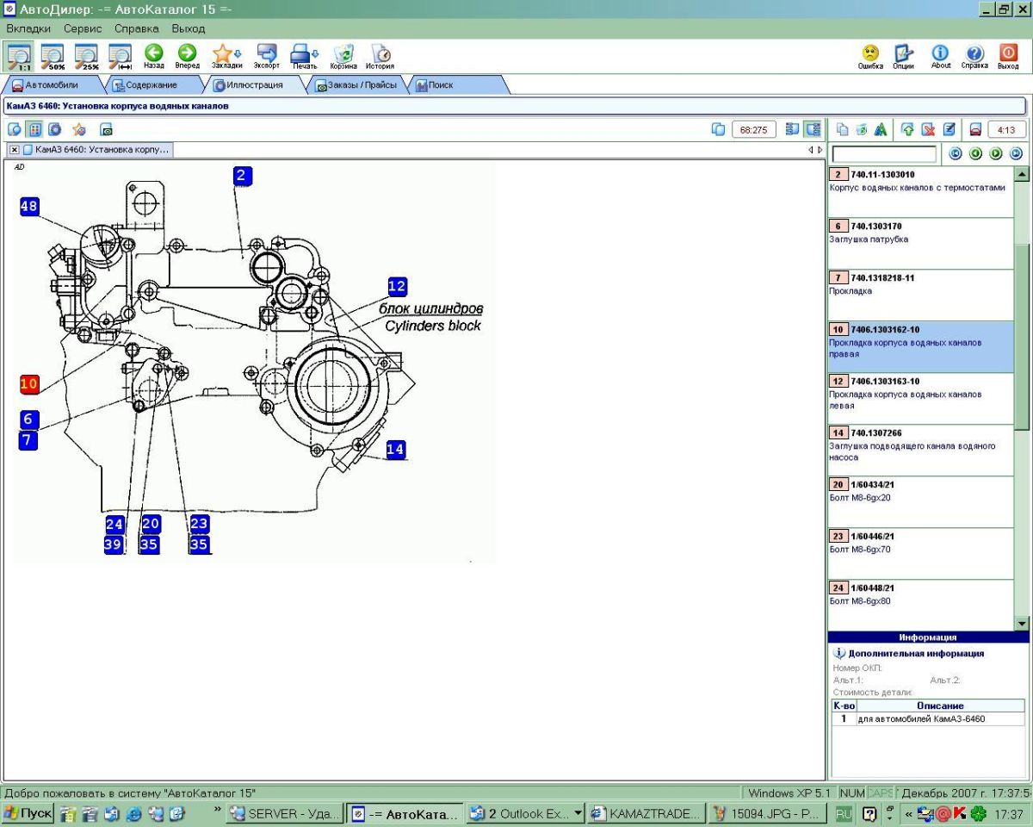Open the Сервис menu
This screenshot has height=827, width=1033.
click(x=83, y=28)
